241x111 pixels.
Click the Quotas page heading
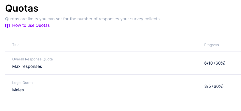(x=22, y=8)
